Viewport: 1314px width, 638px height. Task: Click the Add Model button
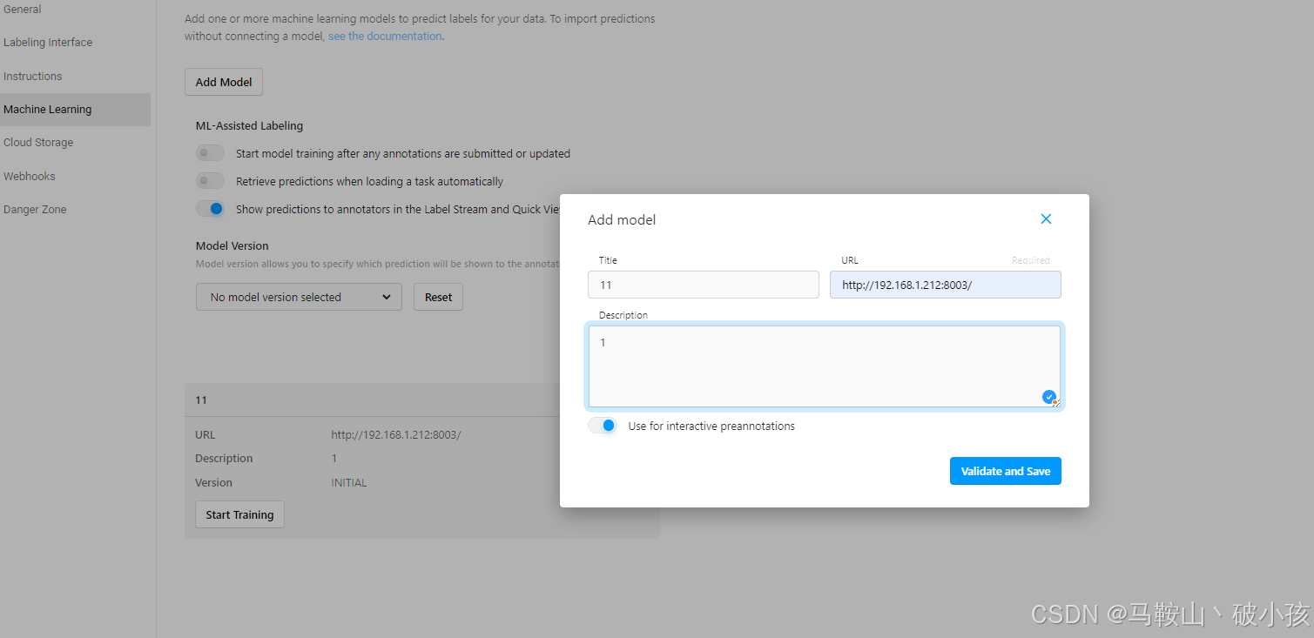pos(223,81)
